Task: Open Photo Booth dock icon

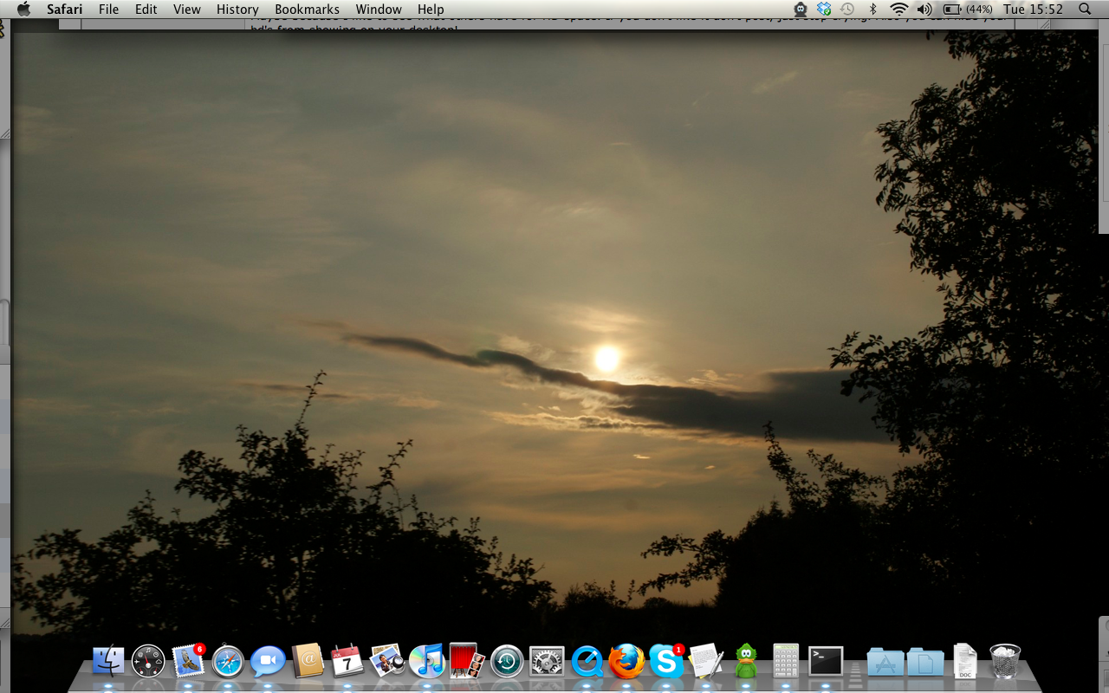Action: click(x=466, y=661)
